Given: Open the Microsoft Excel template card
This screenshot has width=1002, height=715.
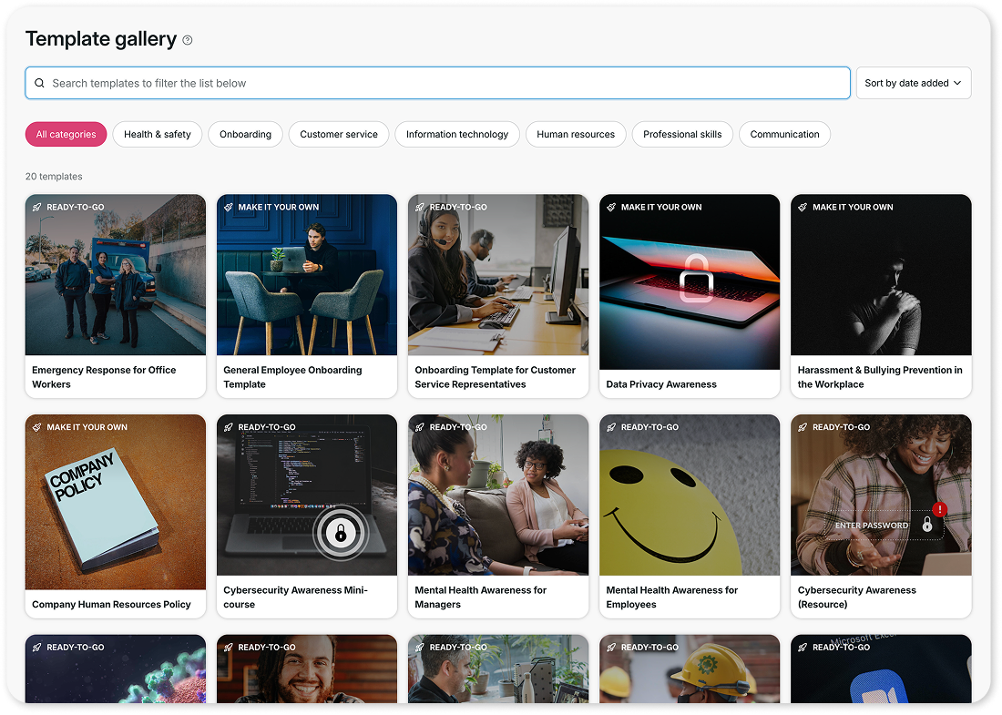Looking at the screenshot, I should [881, 669].
